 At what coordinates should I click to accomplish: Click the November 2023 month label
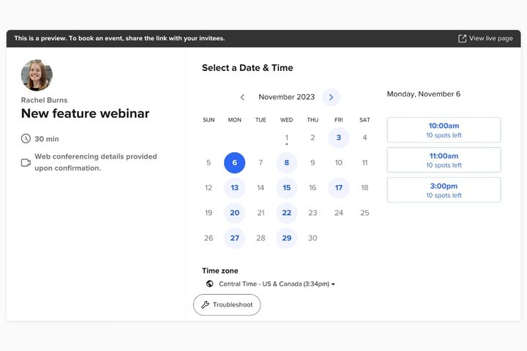point(287,97)
